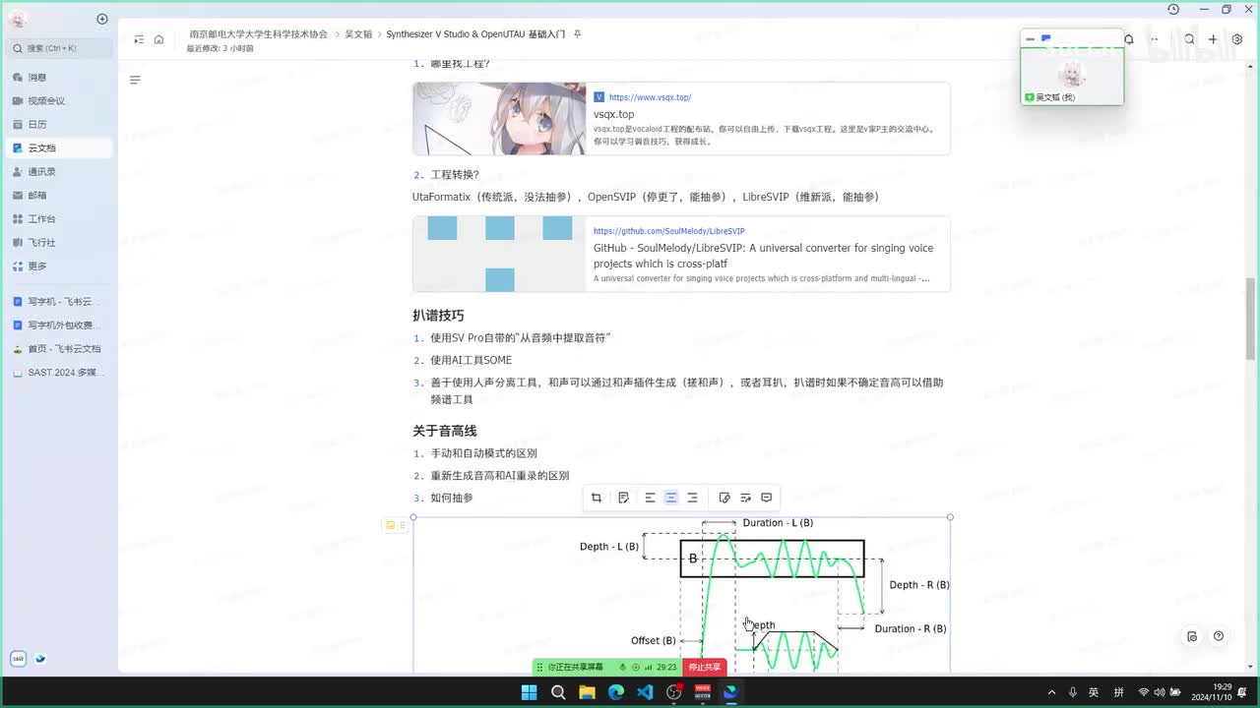The image size is (1260, 708).
Task: Pin document icon after the title
Action: (x=578, y=33)
